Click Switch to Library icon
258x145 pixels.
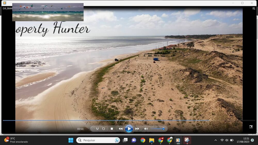[x=254, y=8]
